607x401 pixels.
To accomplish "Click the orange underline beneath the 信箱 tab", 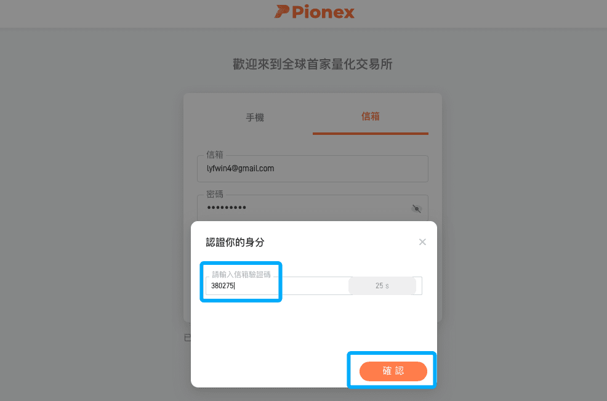I will (371, 134).
